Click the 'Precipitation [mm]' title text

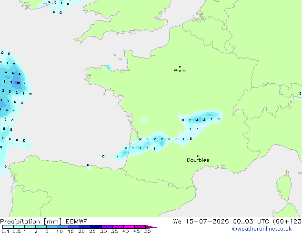coord(31,222)
